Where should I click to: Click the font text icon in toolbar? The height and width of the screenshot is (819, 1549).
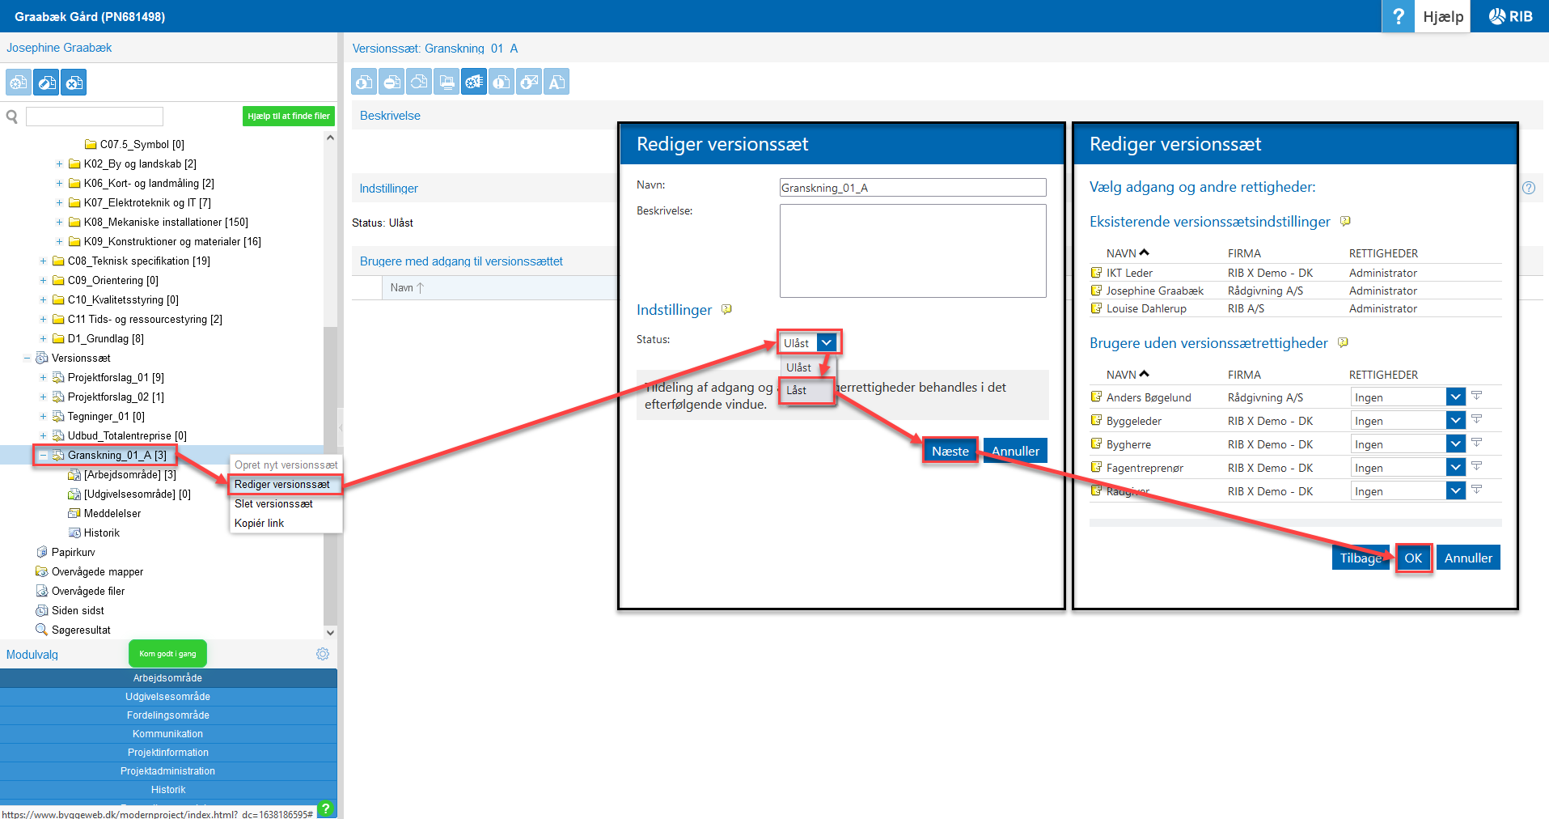pyautogui.click(x=557, y=82)
